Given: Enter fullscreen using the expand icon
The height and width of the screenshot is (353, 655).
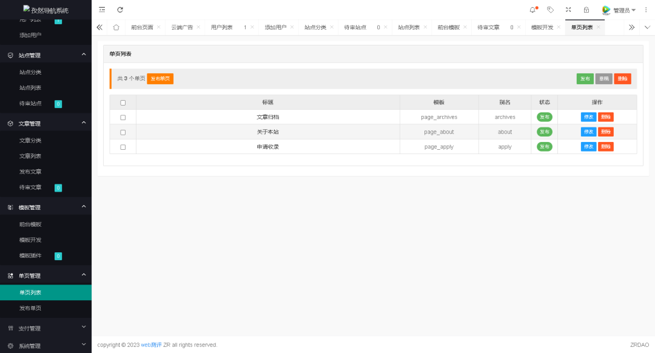Looking at the screenshot, I should pyautogui.click(x=568, y=10).
